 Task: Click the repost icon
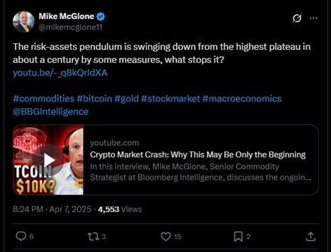tap(93, 236)
